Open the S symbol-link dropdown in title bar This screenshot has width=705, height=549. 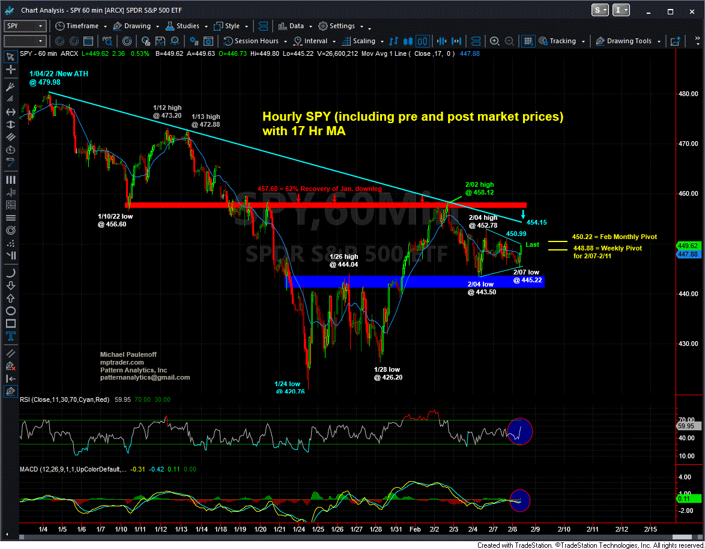tap(600, 10)
